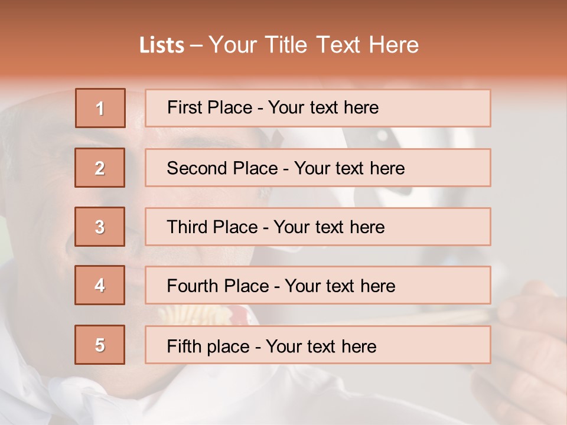Select the number 4 square

pyautogui.click(x=100, y=285)
